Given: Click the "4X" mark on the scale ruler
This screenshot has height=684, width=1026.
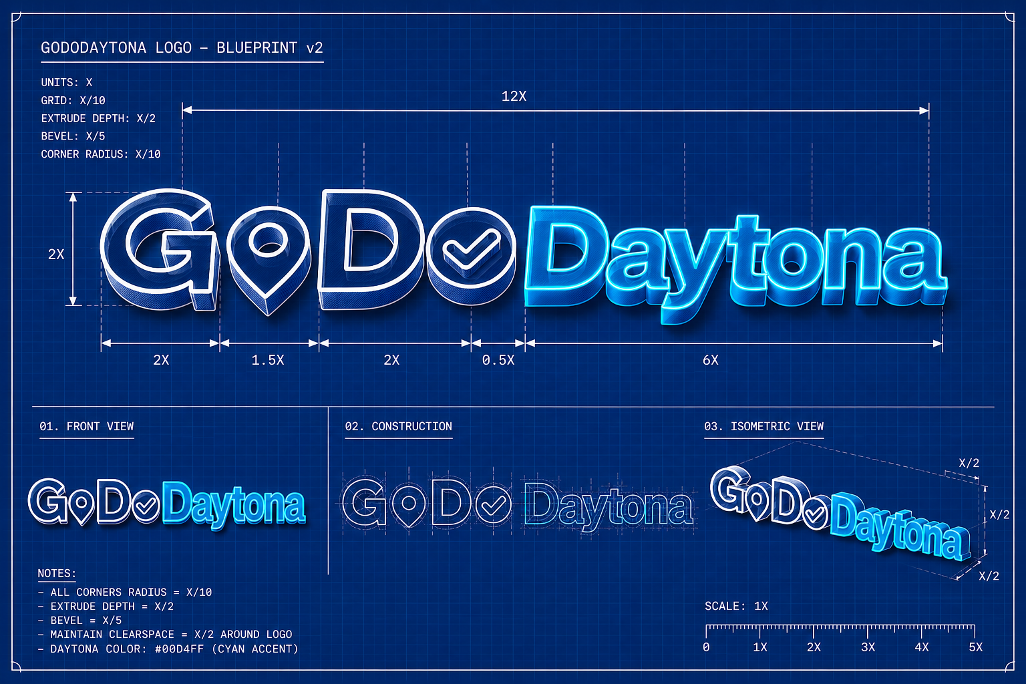Looking at the screenshot, I should tap(922, 647).
